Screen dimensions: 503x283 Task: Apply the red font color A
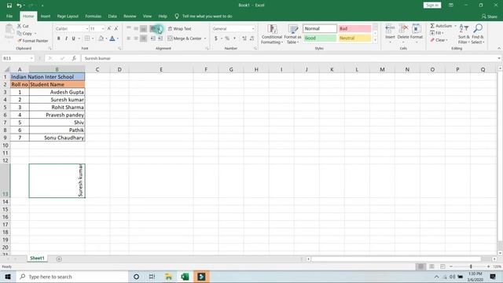coord(112,39)
